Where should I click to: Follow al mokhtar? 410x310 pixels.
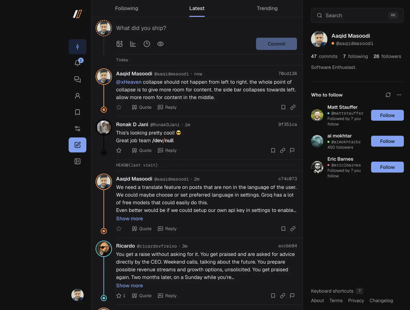point(387,141)
